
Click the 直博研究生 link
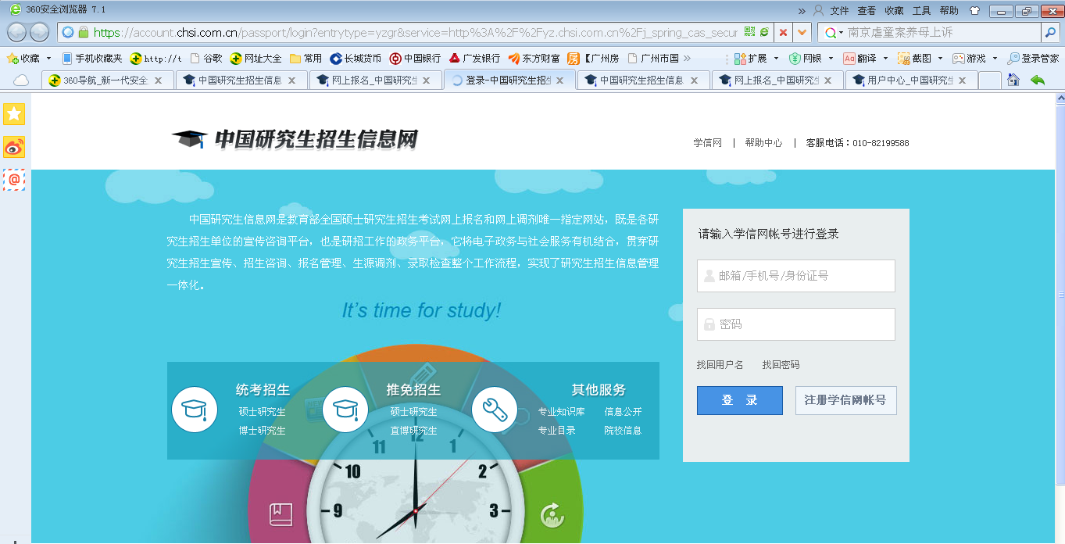coord(413,431)
